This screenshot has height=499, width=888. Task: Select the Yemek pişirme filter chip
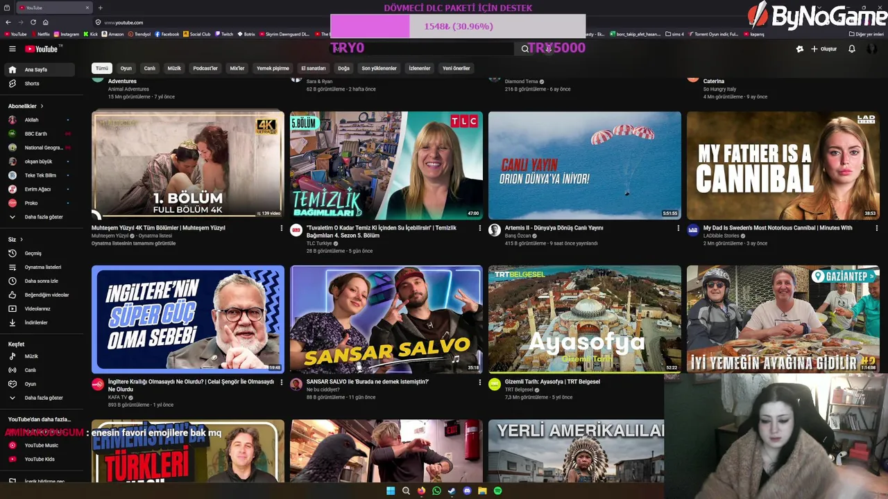click(273, 69)
